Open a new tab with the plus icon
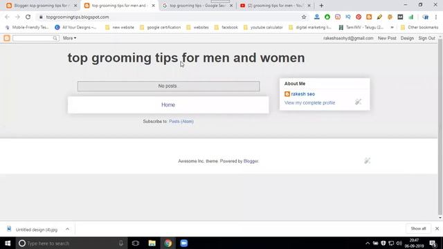The image size is (443, 249). 321,6
